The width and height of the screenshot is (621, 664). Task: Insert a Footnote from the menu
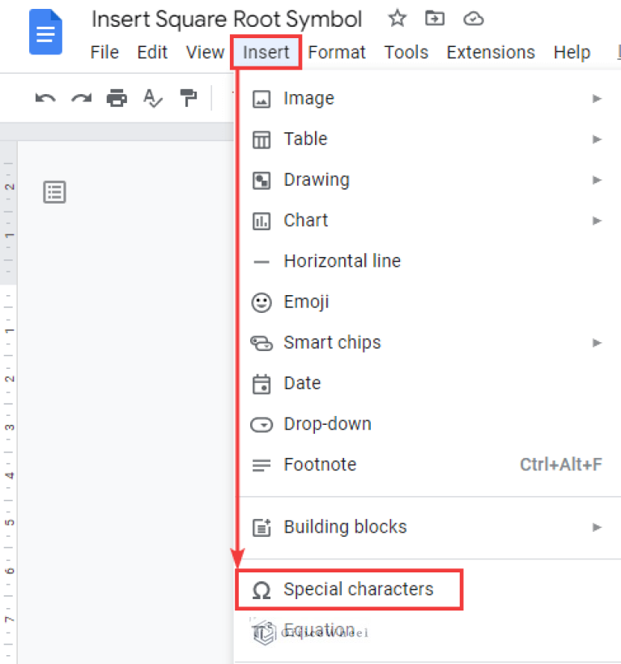[x=320, y=465]
